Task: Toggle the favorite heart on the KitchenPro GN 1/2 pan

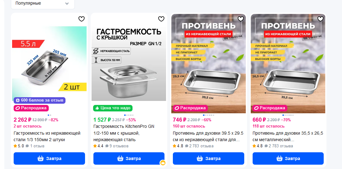Action: pyautogui.click(x=161, y=19)
